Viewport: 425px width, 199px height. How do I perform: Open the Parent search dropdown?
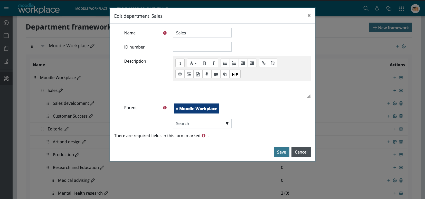(202, 124)
